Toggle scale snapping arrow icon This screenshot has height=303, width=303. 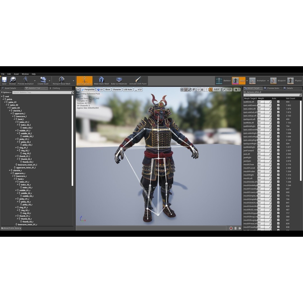(x=224, y=89)
